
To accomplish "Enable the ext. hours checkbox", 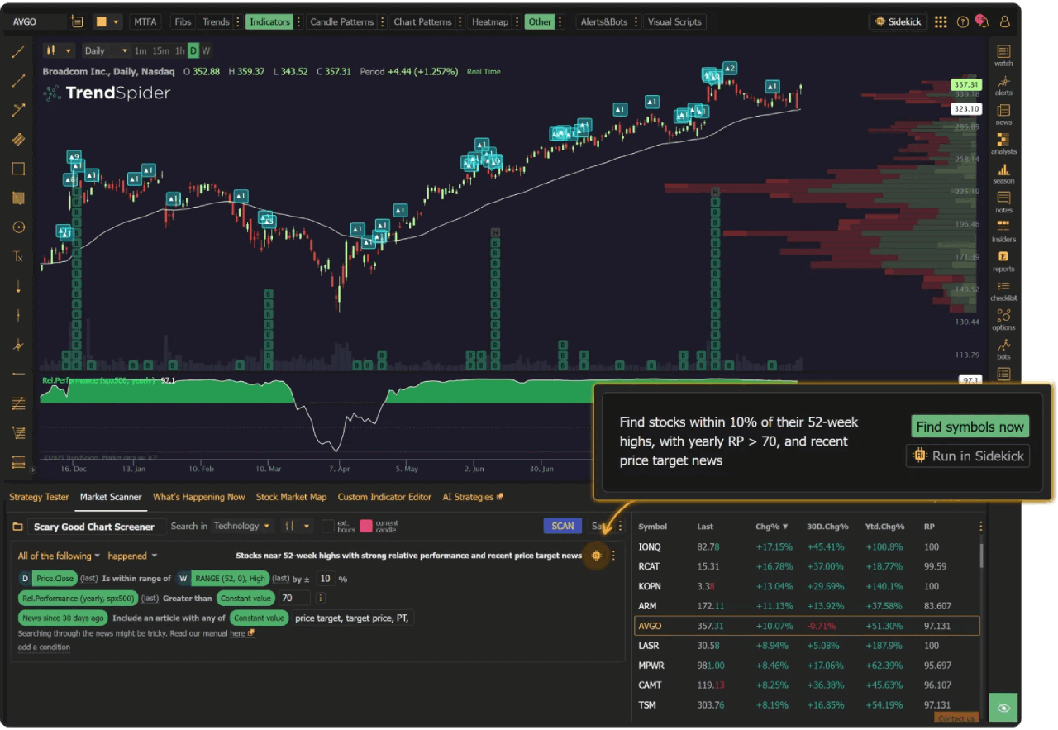I will coord(328,526).
